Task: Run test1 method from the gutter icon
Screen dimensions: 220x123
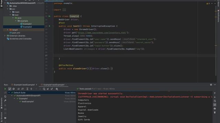Action: coord(49,26)
